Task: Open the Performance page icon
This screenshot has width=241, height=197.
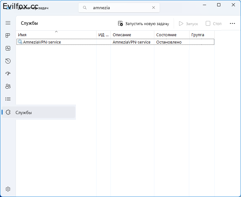Action: pyautogui.click(x=8, y=48)
